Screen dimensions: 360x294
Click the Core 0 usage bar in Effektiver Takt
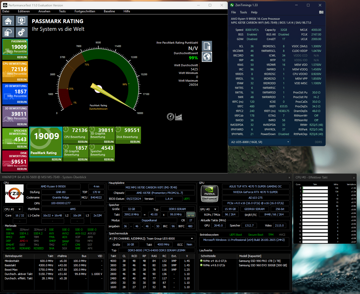click(315, 188)
